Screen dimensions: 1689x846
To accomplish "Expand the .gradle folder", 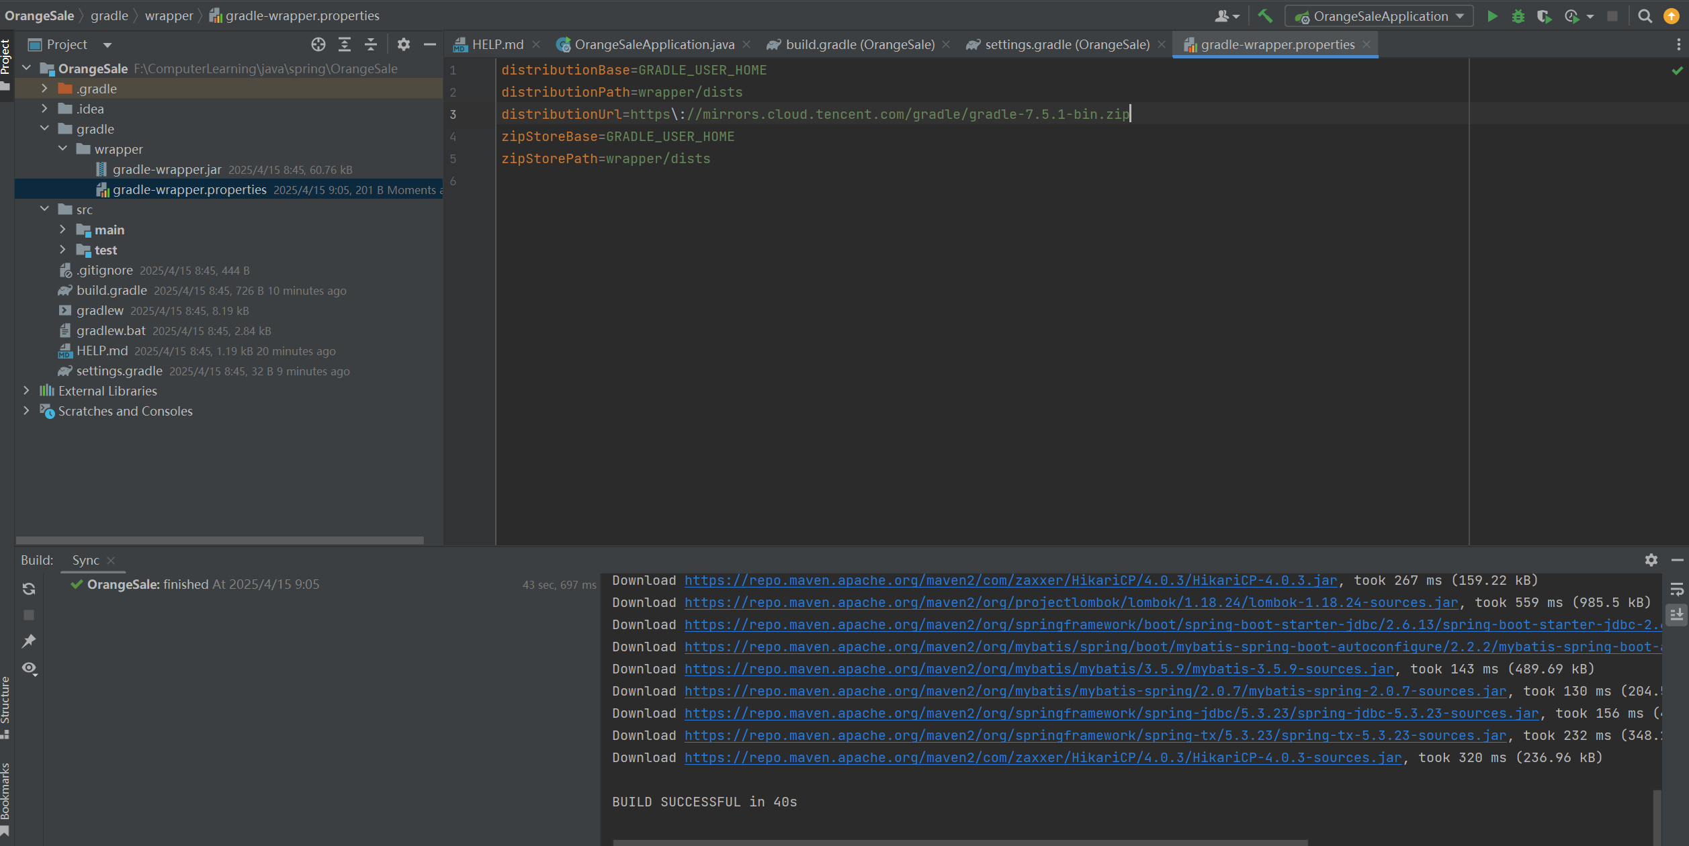I will click(x=44, y=89).
